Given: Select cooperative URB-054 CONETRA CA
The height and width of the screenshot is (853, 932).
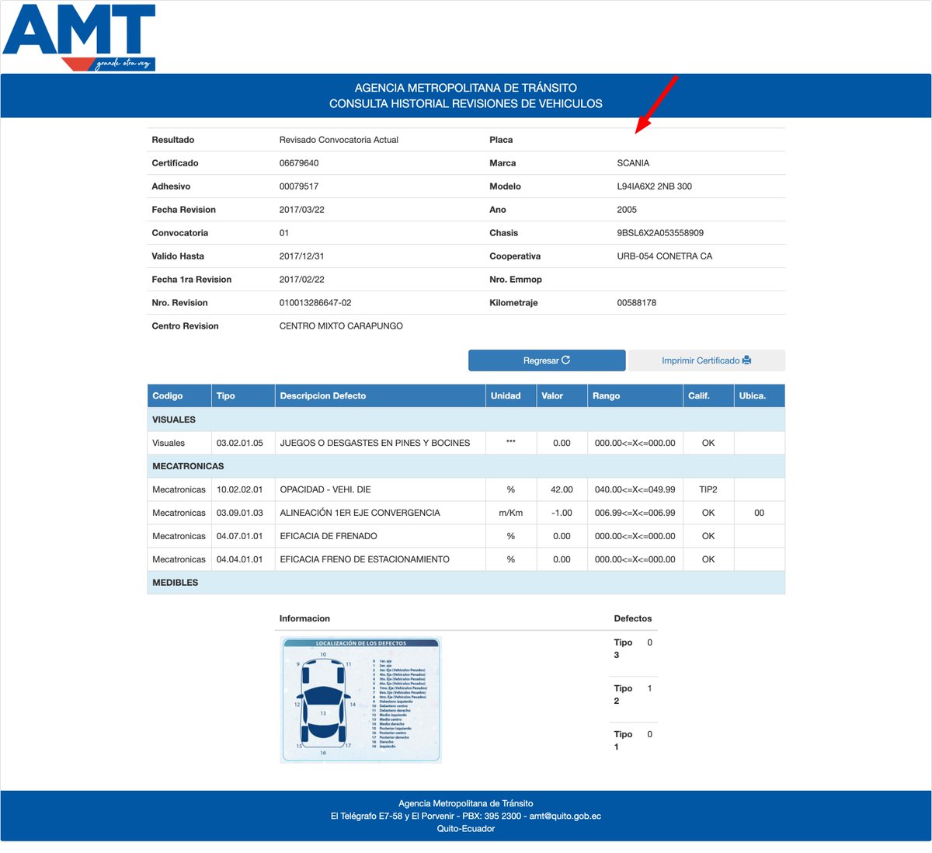Looking at the screenshot, I should (664, 256).
